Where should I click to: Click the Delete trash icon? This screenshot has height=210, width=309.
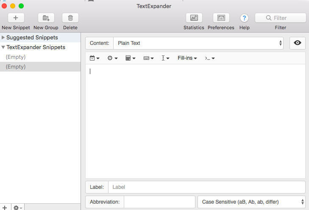(x=70, y=18)
